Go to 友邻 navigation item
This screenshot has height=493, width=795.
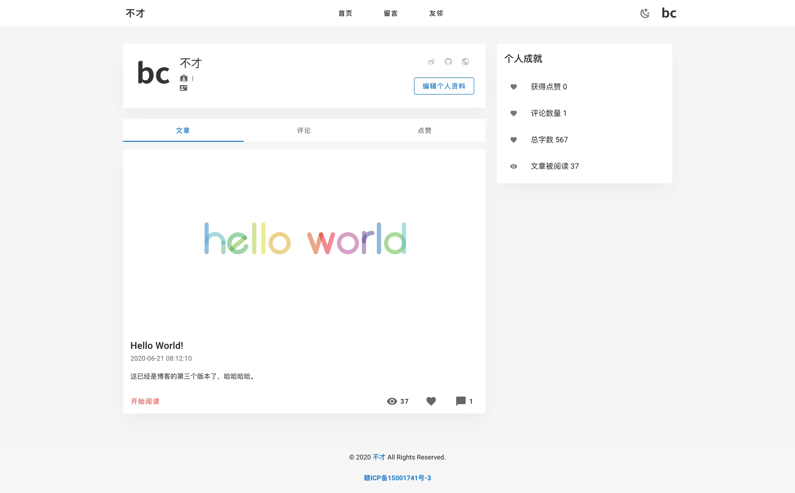pos(436,13)
